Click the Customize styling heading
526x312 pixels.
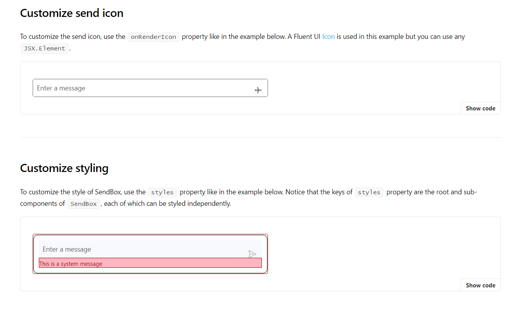pos(64,168)
